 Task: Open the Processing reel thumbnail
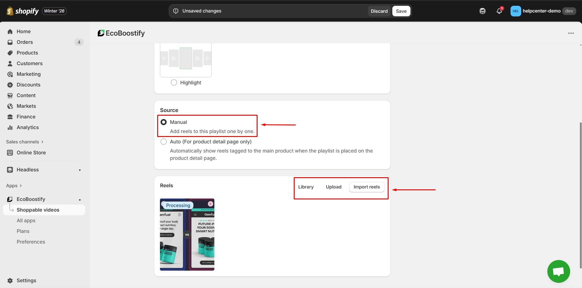[x=187, y=234]
